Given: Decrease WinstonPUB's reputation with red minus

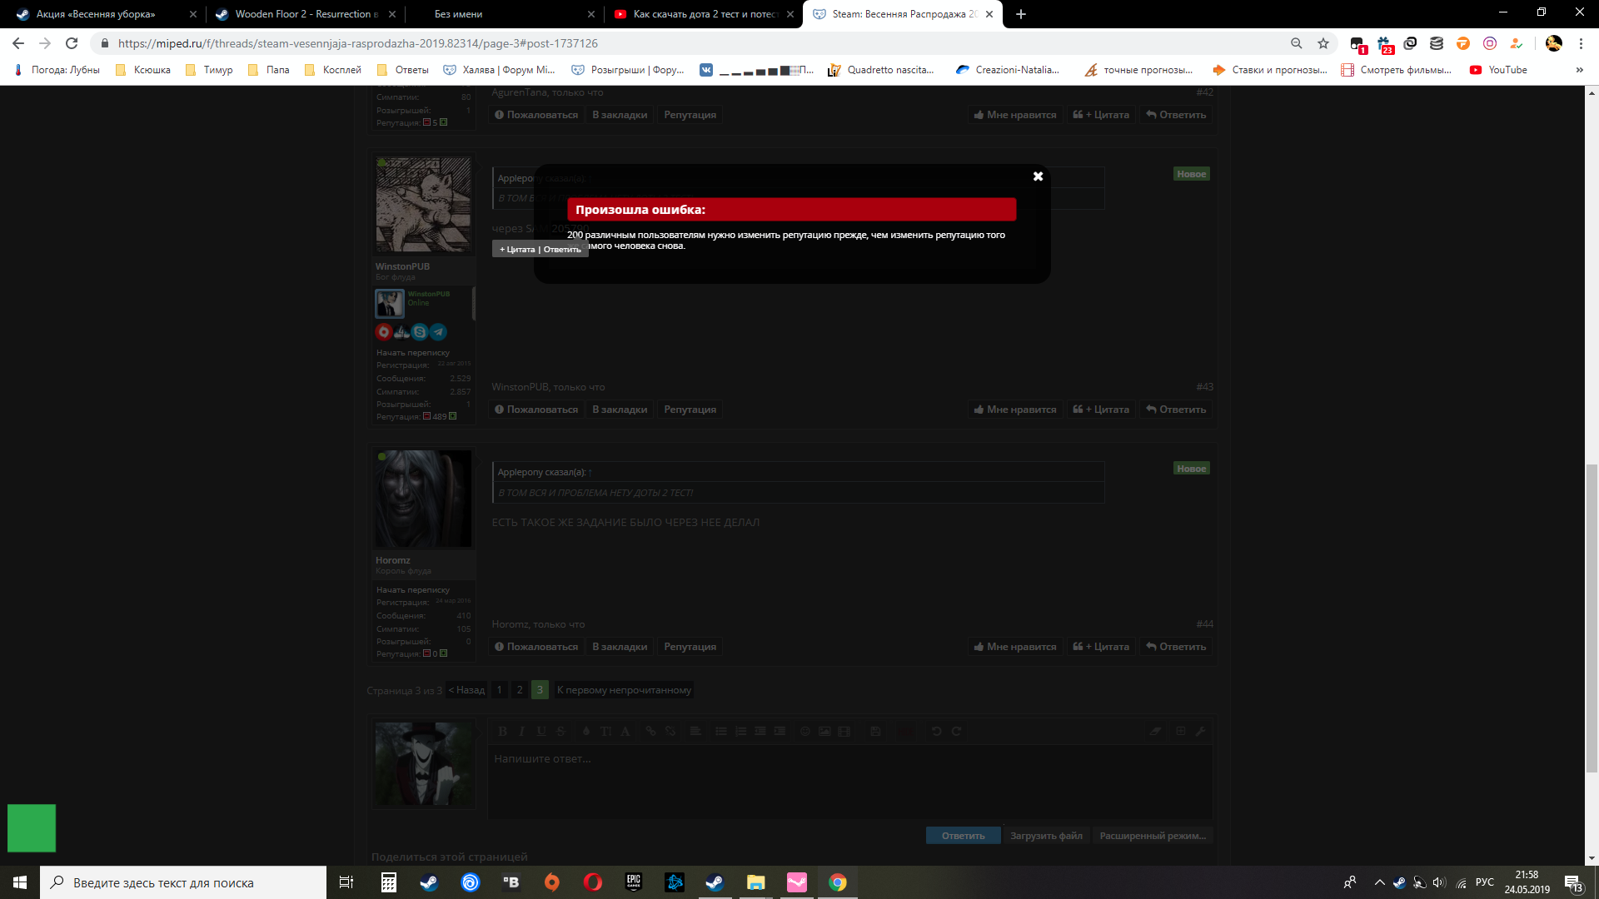Looking at the screenshot, I should [x=427, y=416].
